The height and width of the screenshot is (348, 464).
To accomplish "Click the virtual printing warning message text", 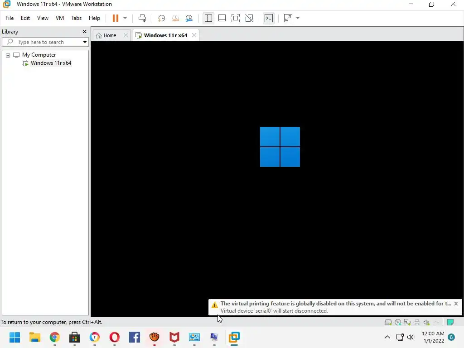I will pyautogui.click(x=336, y=303).
